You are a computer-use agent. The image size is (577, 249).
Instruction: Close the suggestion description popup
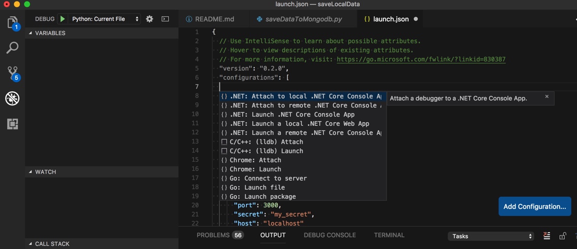[x=546, y=96]
